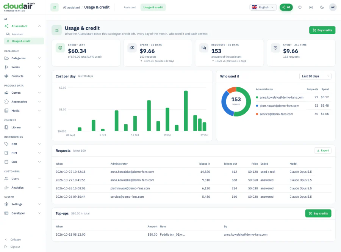
Task: Click the Series branch icon
Action: click(6, 67)
